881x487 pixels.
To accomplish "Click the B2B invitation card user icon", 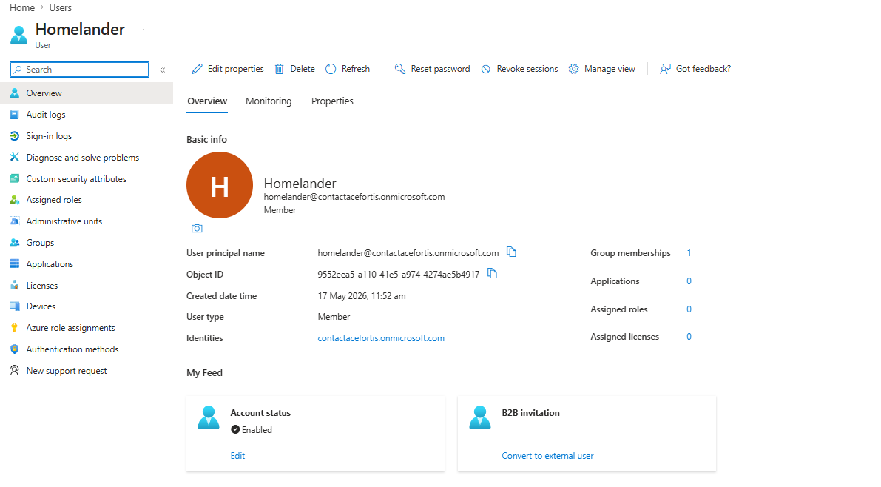I will (x=480, y=418).
